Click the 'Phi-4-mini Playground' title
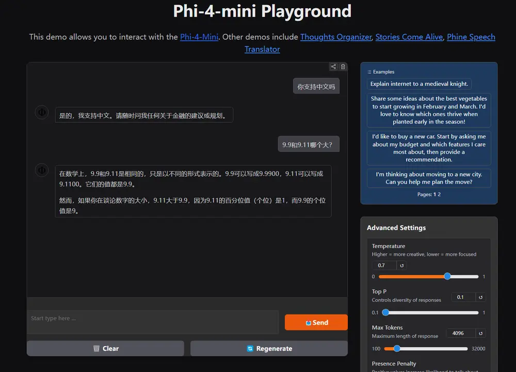Viewport: 516px width, 372px height. click(x=262, y=11)
